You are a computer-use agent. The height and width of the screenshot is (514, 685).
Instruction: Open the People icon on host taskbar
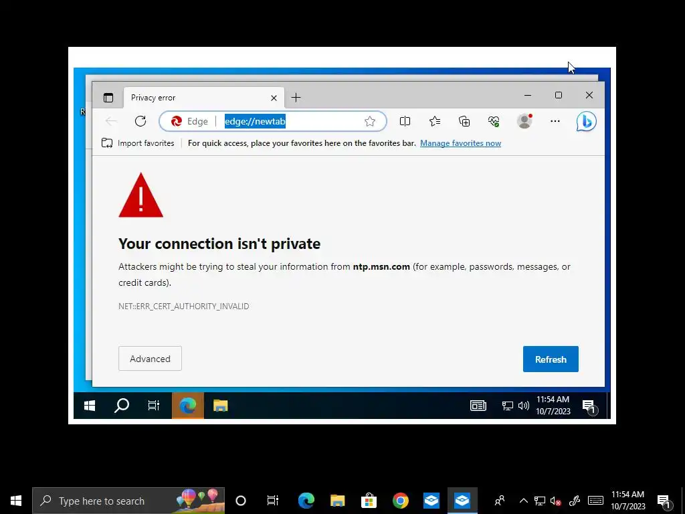tap(499, 501)
